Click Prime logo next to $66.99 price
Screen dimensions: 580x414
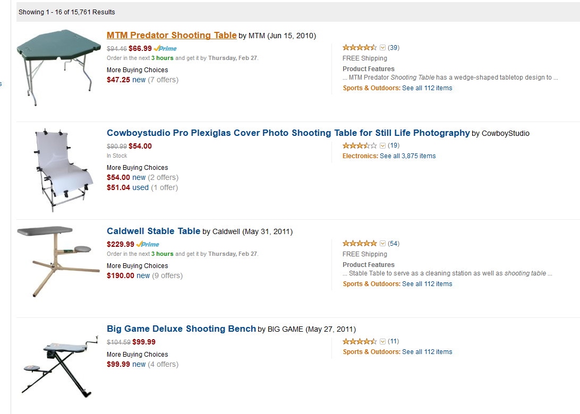(165, 48)
